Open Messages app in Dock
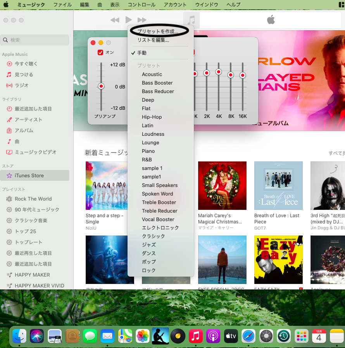 coord(90,336)
